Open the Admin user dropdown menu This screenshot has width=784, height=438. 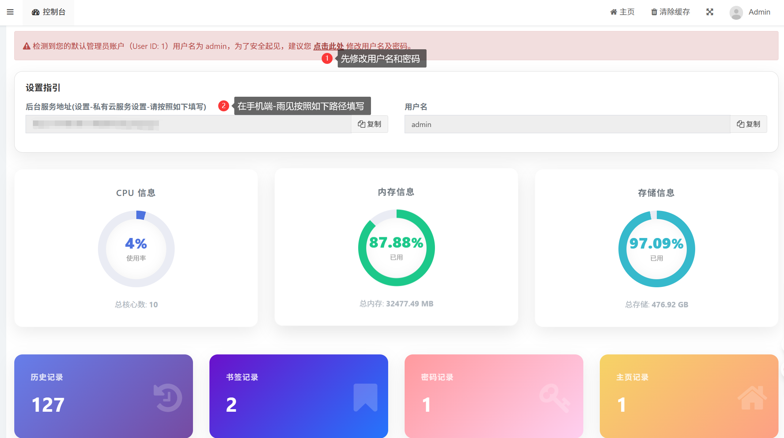(x=759, y=12)
